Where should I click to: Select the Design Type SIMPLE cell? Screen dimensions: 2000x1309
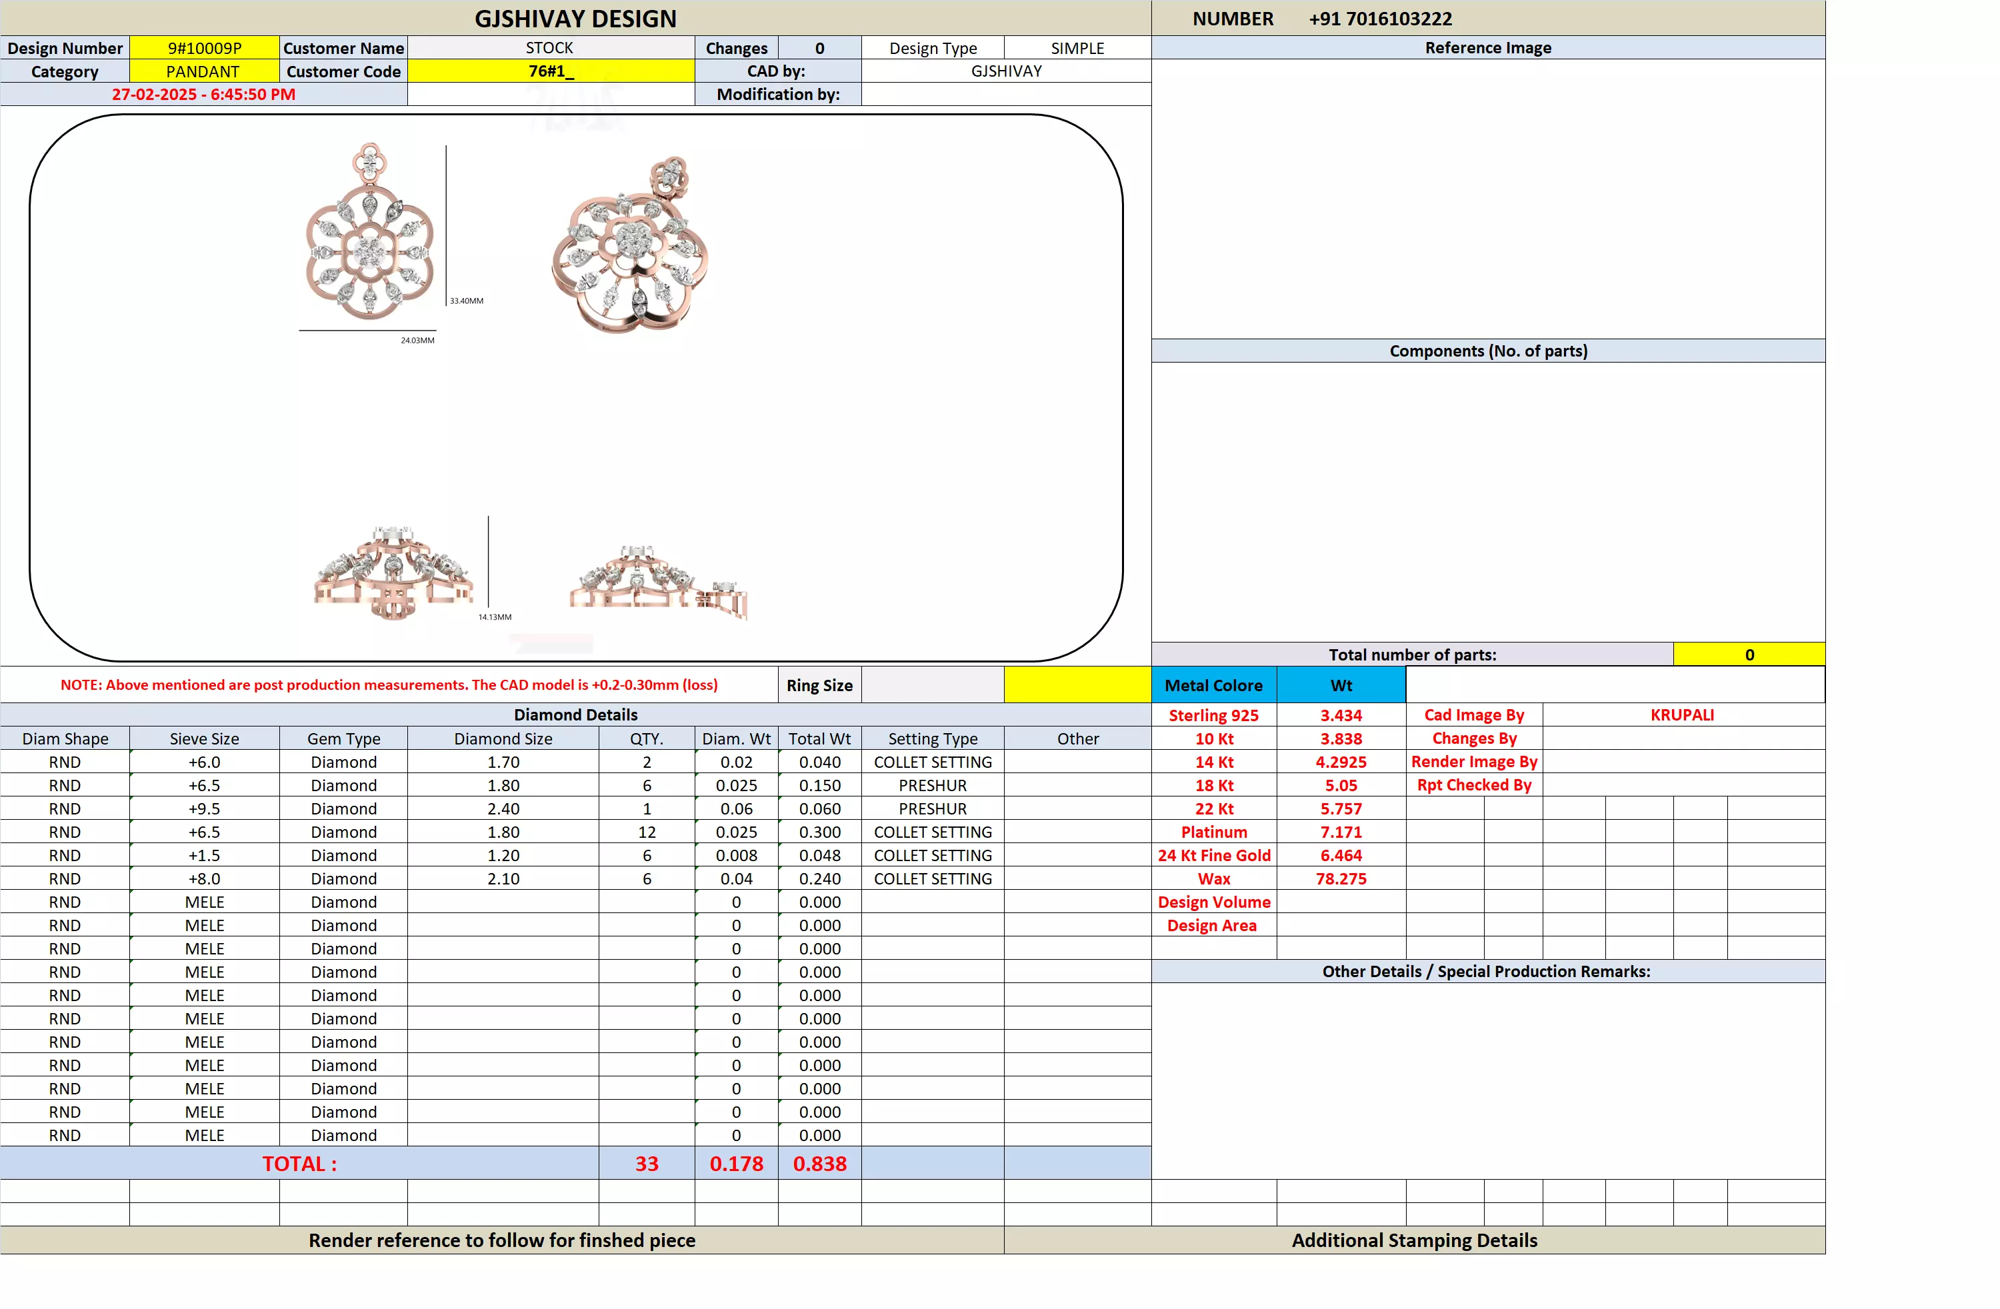click(1077, 48)
